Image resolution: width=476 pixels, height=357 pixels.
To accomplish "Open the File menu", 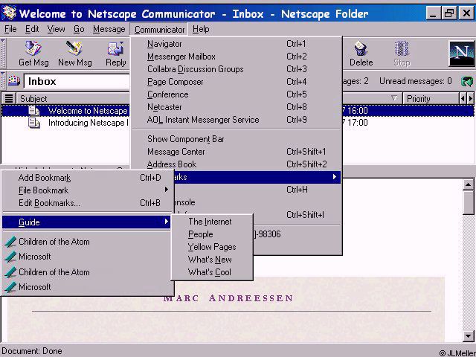I will pos(10,29).
